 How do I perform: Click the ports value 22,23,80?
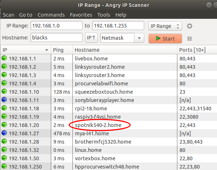[190, 167]
